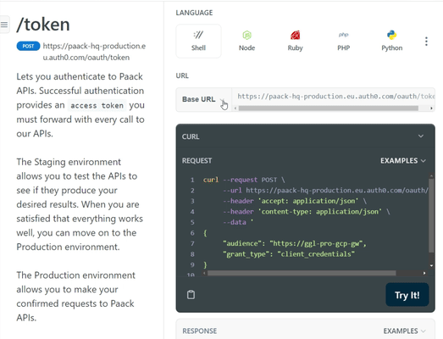
Task: Click the 'access token' inline code
Action: 97,105
